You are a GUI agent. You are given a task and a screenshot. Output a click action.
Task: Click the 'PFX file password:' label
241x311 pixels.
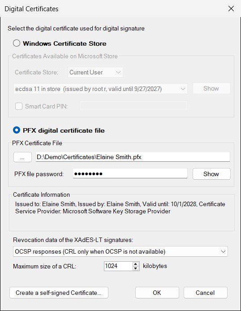39,174
